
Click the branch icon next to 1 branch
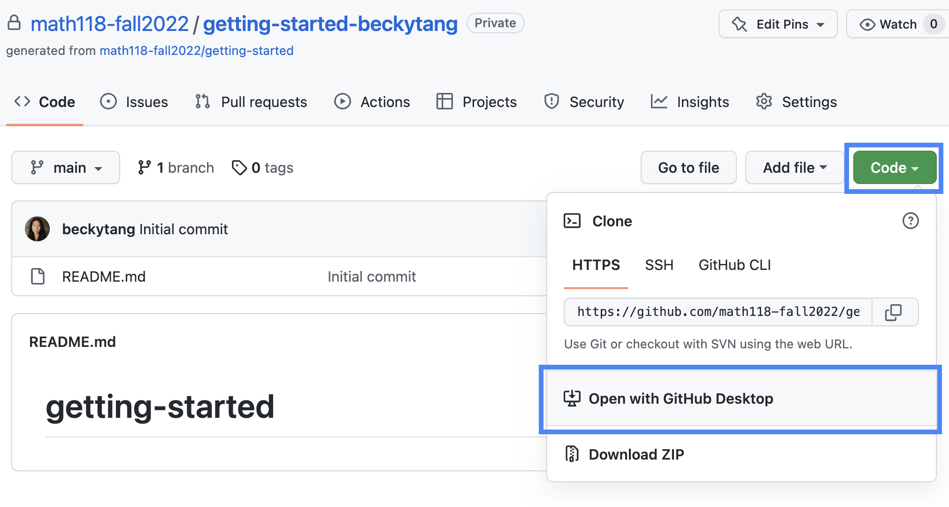tap(144, 168)
